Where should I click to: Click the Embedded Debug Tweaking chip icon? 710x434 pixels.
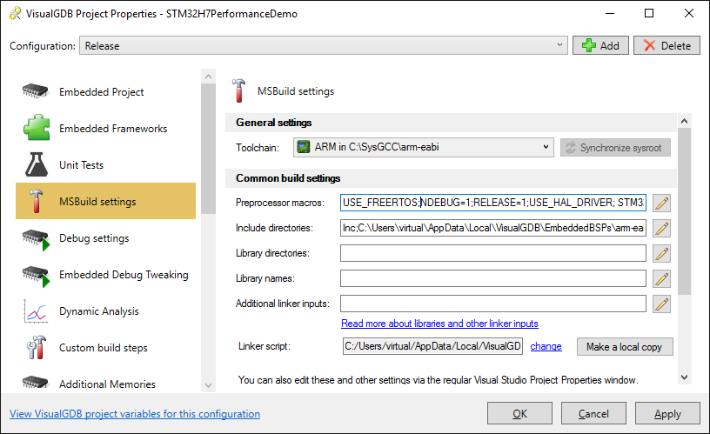[36, 276]
